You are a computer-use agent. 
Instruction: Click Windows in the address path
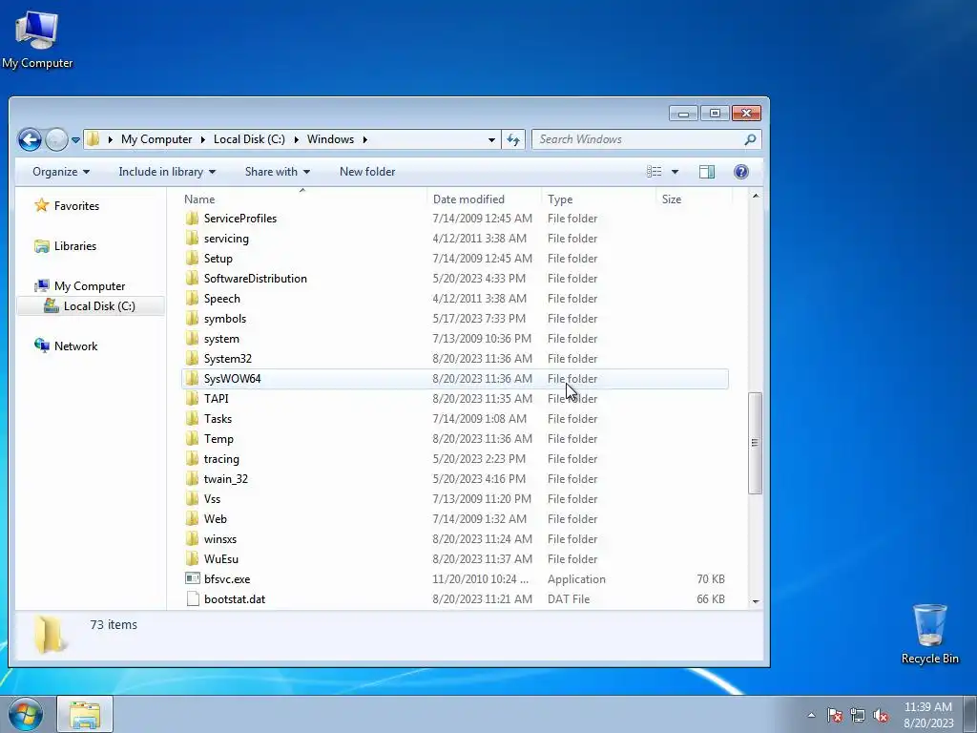[330, 139]
